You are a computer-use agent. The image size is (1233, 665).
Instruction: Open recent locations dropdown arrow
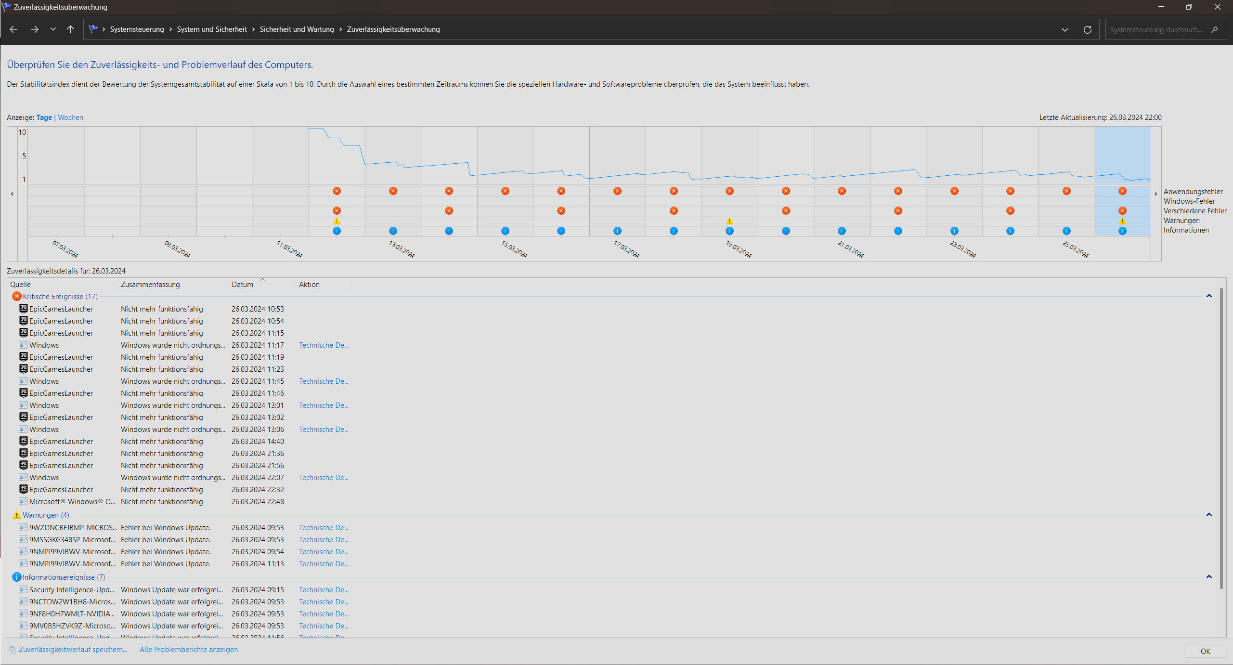pos(53,29)
